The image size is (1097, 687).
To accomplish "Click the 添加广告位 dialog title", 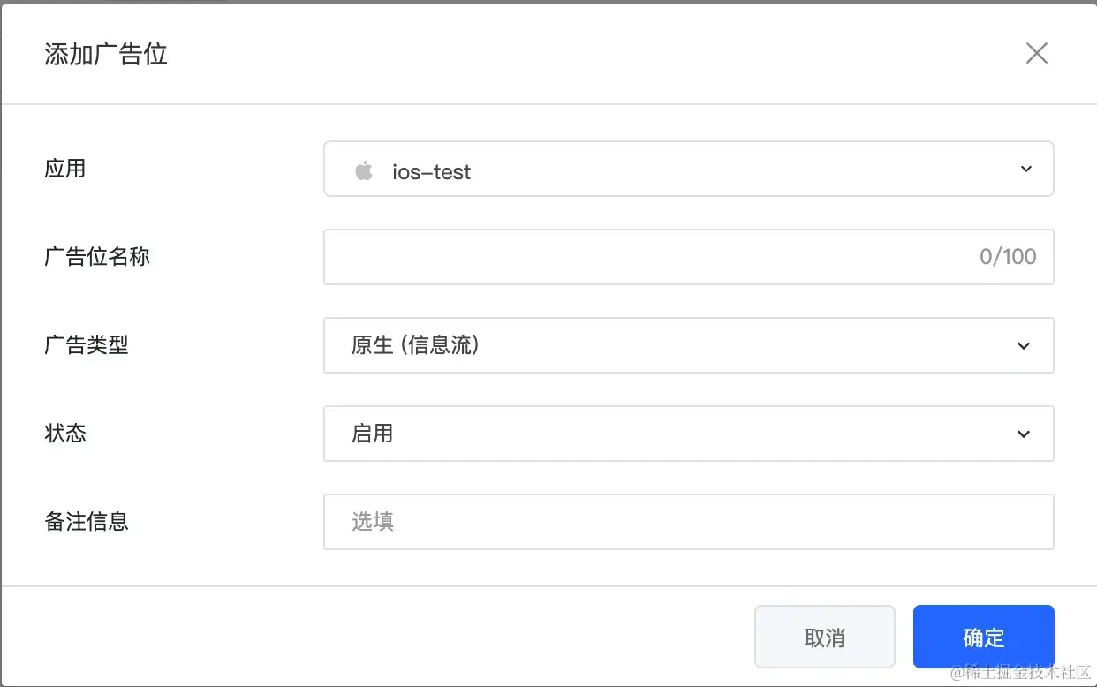I will [106, 55].
